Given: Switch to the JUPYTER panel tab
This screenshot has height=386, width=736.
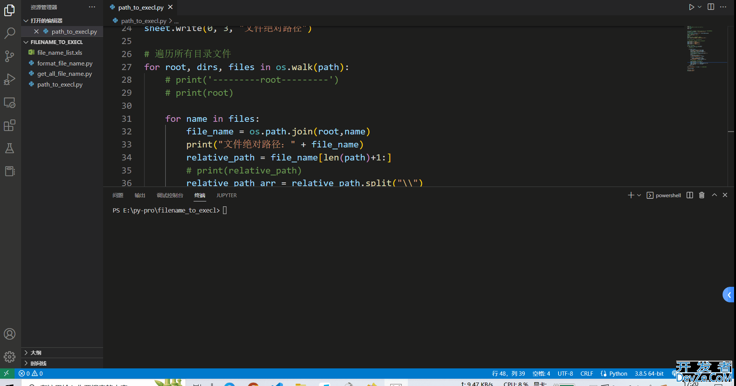Looking at the screenshot, I should tap(226, 195).
